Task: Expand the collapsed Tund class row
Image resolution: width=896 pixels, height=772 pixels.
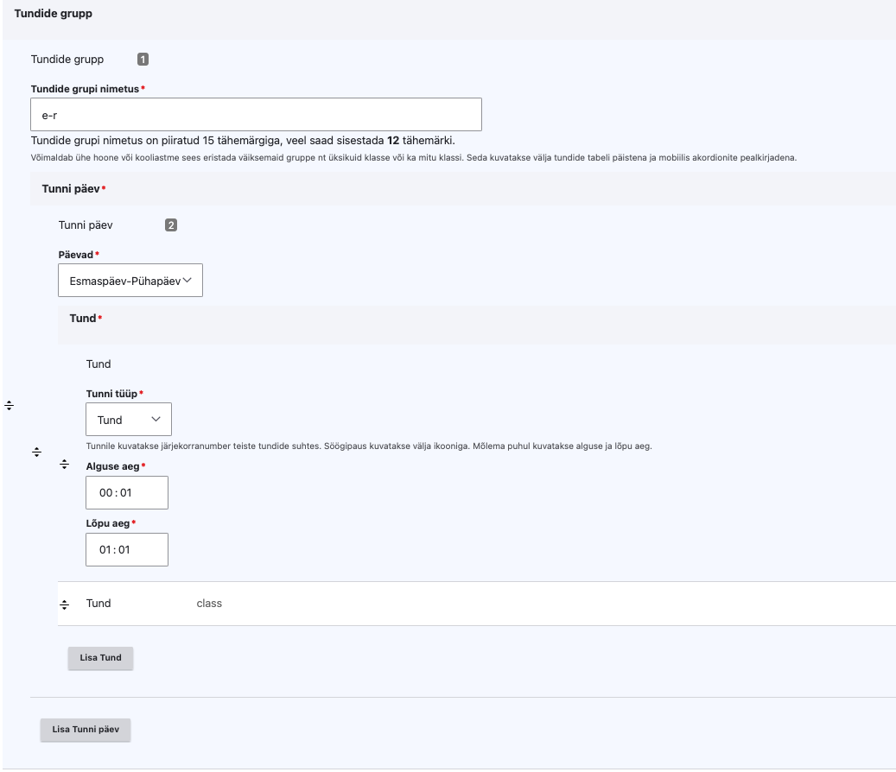Action: click(98, 604)
